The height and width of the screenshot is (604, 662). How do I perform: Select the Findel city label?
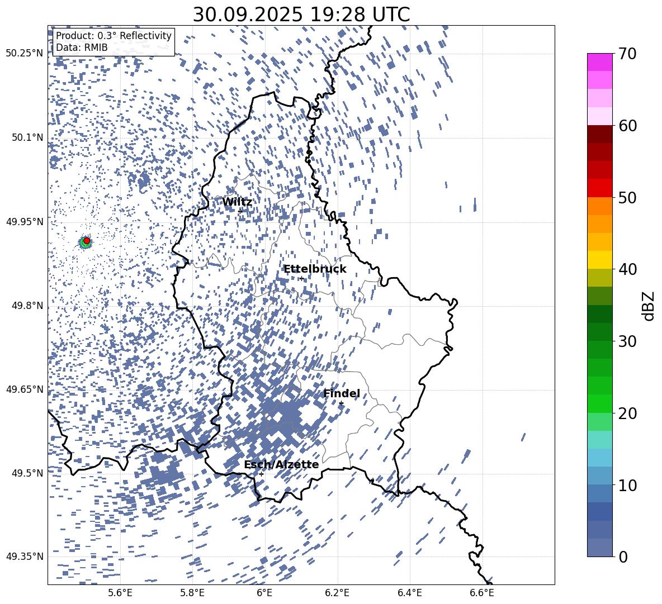(341, 393)
